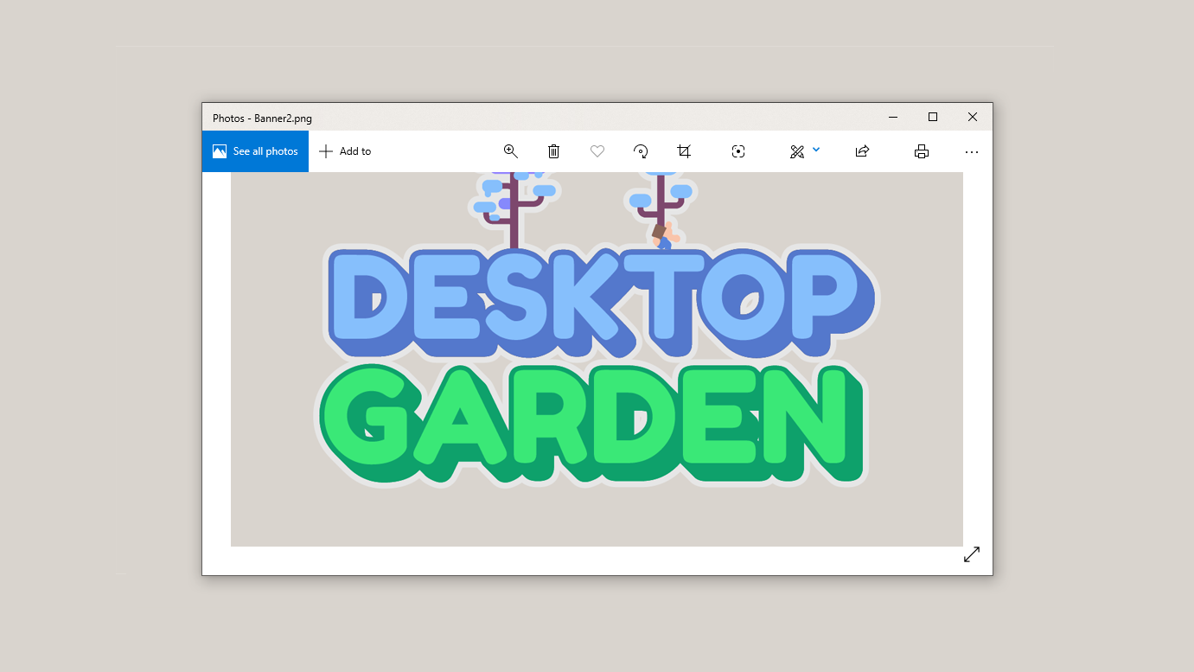
Task: Click the Photos - Banner2.png title text
Action: click(x=262, y=118)
